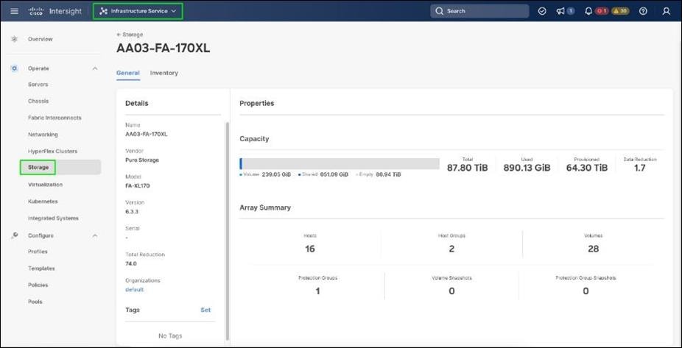Open Servers in the sidebar
The width and height of the screenshot is (682, 348).
click(38, 85)
